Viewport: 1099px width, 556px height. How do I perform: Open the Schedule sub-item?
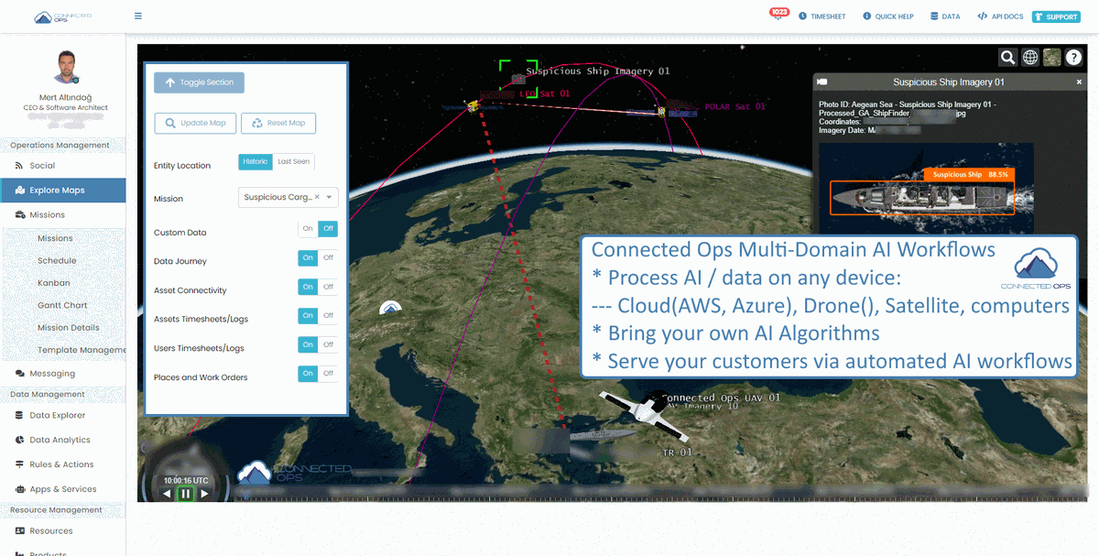(57, 261)
